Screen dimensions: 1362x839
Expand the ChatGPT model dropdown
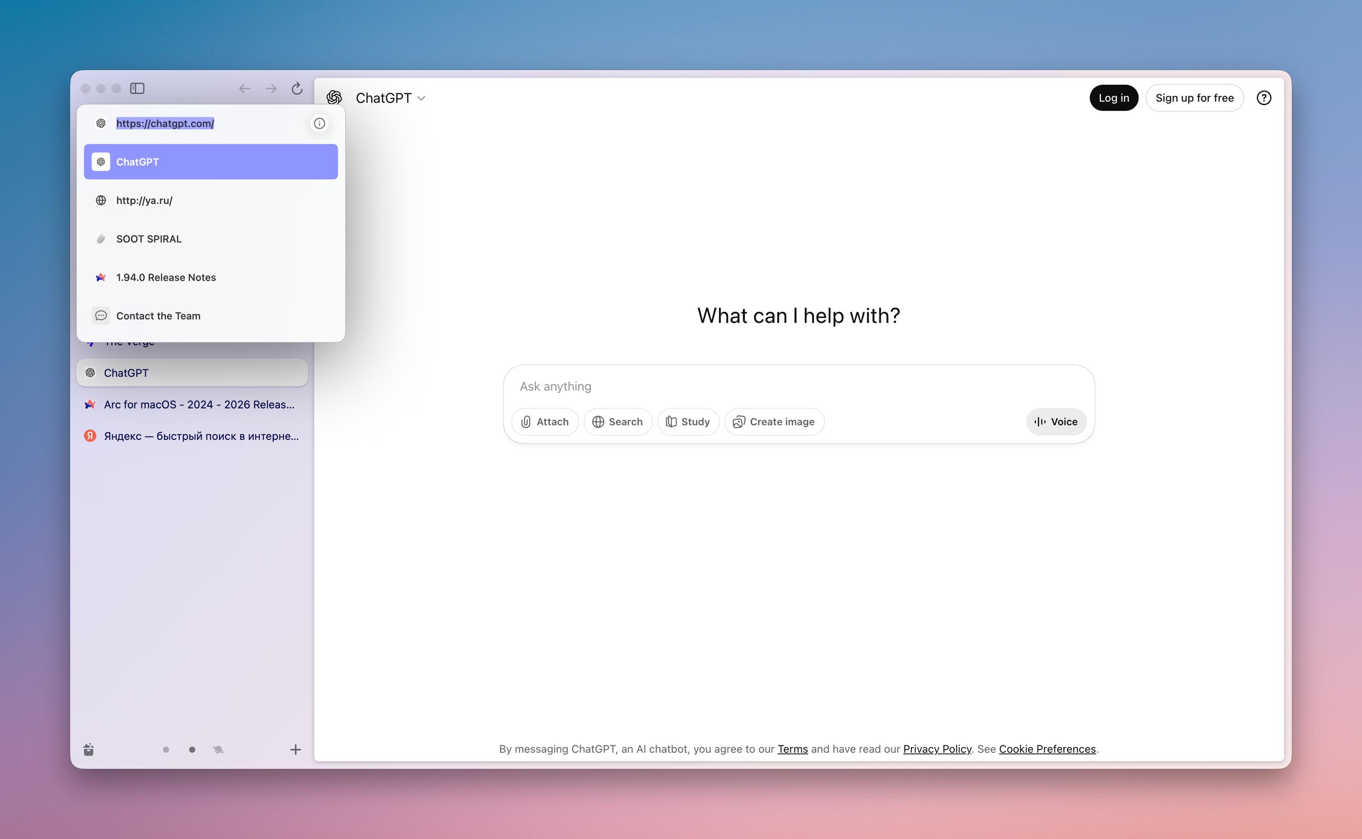pyautogui.click(x=391, y=98)
